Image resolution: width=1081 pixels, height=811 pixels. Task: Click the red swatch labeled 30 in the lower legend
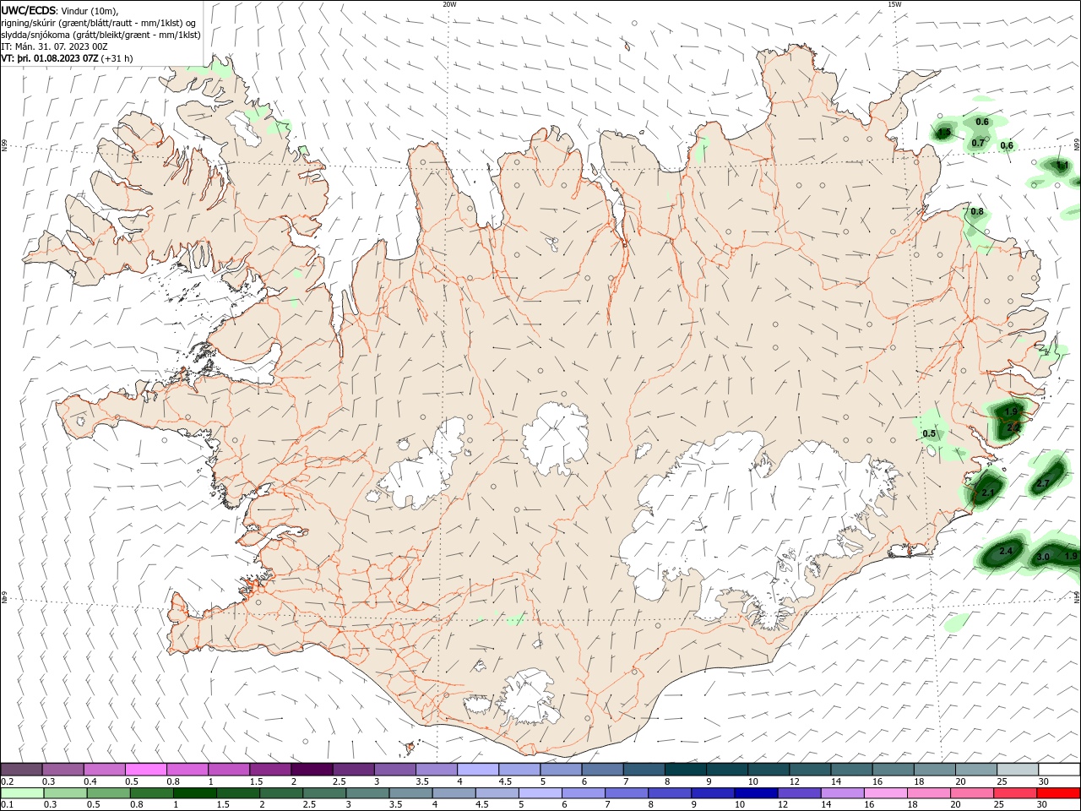tap(1059, 793)
